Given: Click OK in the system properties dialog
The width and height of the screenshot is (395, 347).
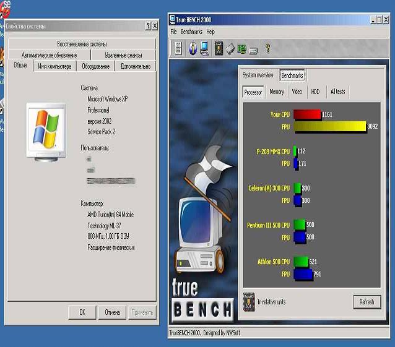Looking at the screenshot, I should tap(82, 312).
